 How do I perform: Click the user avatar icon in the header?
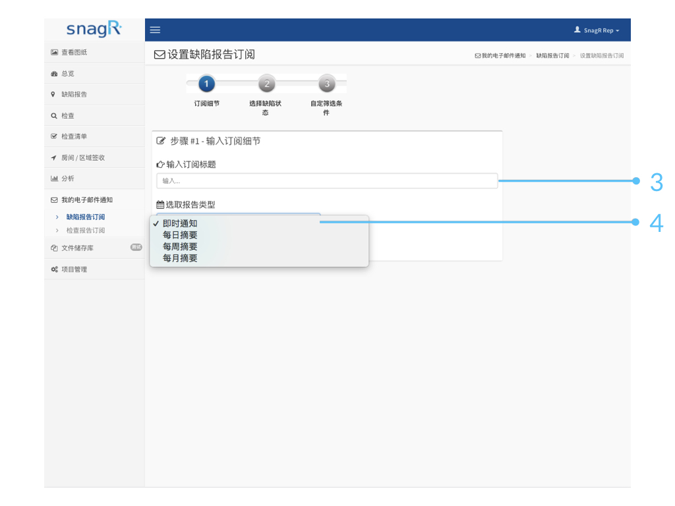click(x=577, y=30)
